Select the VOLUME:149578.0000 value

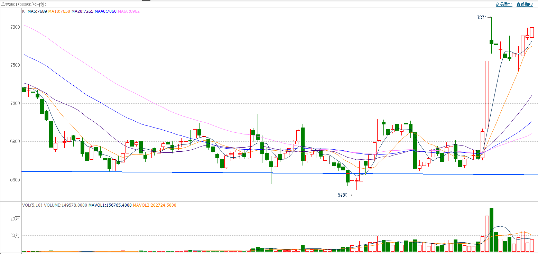point(65,205)
